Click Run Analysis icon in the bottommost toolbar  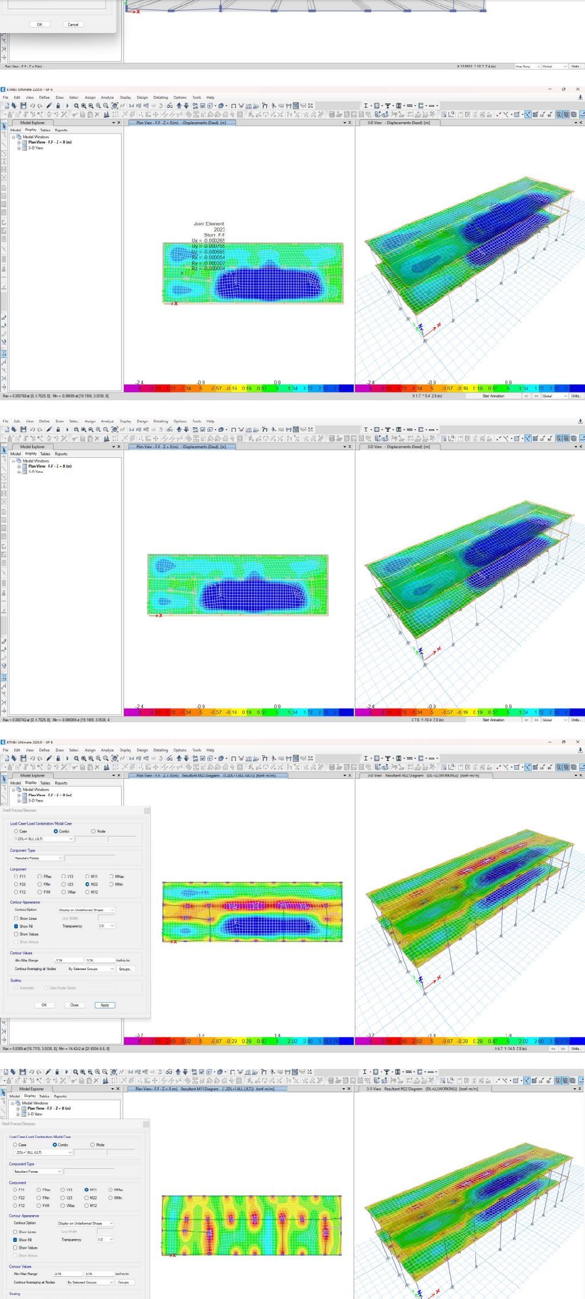pos(66,1072)
